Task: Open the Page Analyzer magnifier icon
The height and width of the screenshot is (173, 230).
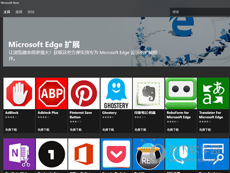Action: (x=213, y=154)
